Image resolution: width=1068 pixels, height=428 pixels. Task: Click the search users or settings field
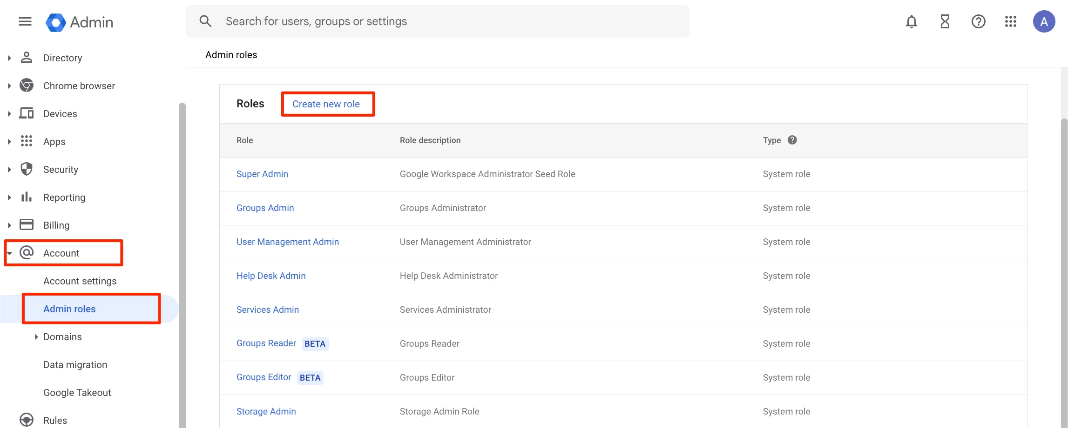438,21
